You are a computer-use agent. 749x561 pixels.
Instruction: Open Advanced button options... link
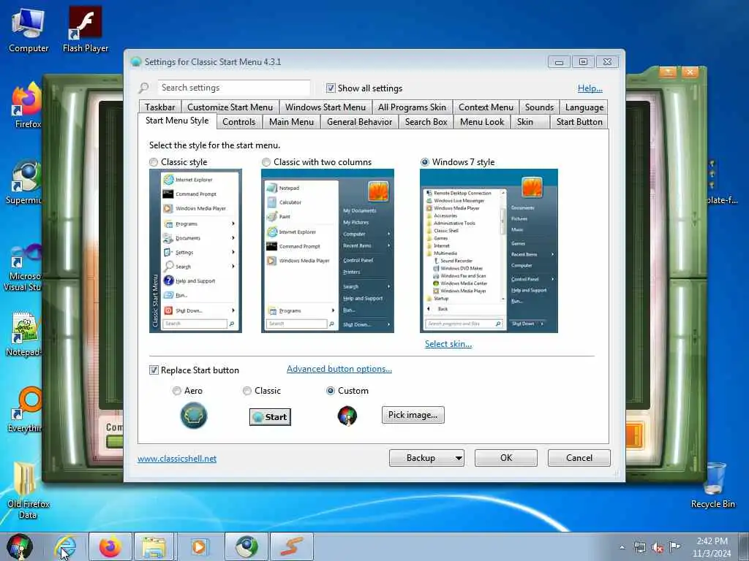339,369
